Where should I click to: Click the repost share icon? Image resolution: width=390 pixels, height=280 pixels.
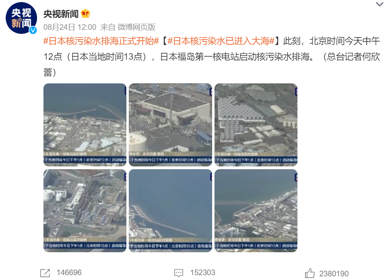45,273
